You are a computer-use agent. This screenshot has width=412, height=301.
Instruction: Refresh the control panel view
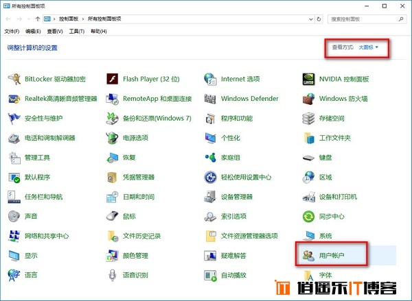tap(319, 19)
